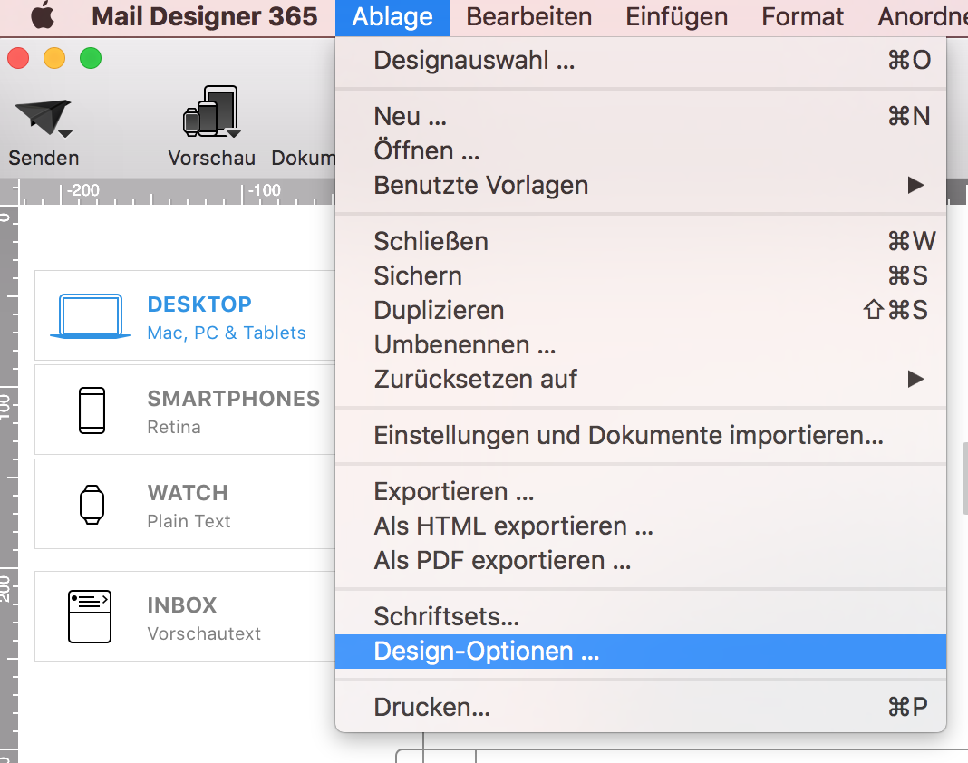Open the Format menu
The height and width of the screenshot is (763, 968).
pos(802,16)
